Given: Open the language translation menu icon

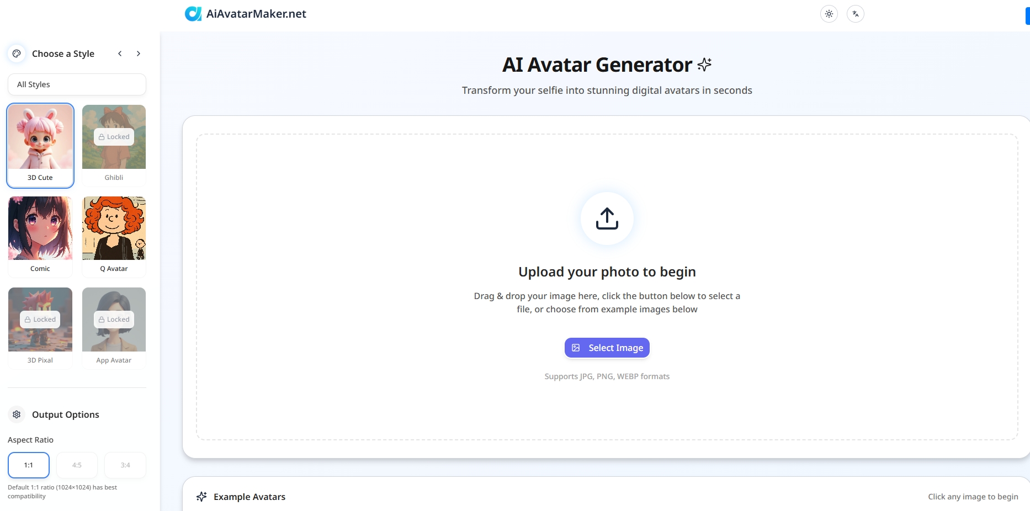Looking at the screenshot, I should coord(855,14).
